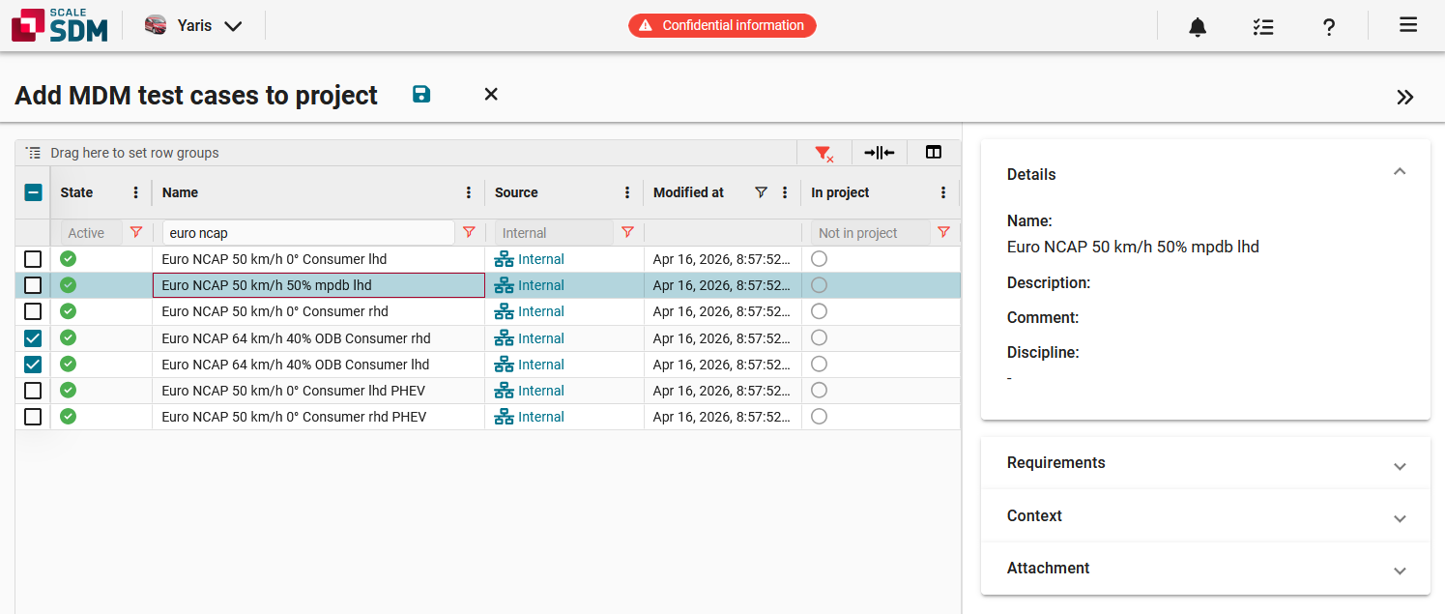
Task: Click Internal link in the first row
Action: click(x=540, y=259)
